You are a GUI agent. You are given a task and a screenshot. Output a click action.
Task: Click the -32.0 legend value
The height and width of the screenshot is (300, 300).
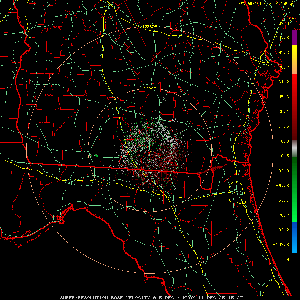(x=282, y=171)
